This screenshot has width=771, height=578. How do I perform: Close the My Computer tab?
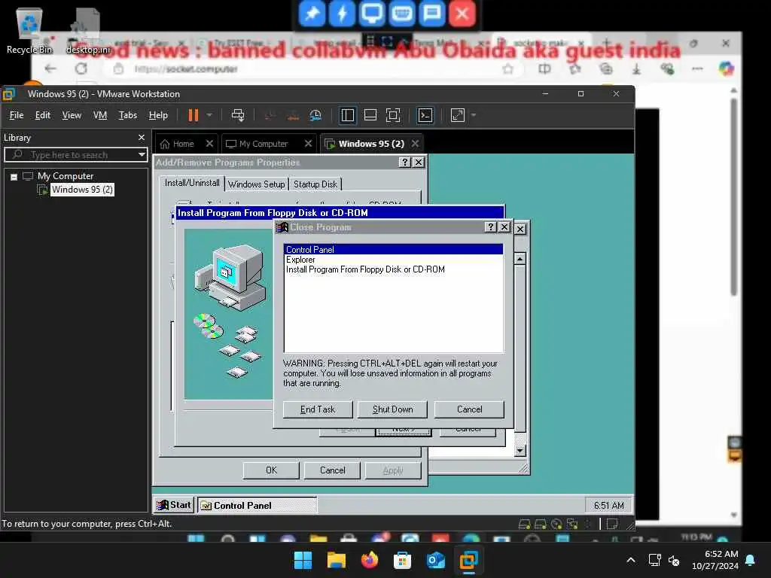[x=308, y=144]
